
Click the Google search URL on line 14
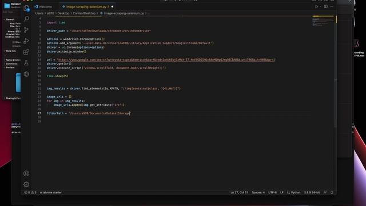(166, 60)
